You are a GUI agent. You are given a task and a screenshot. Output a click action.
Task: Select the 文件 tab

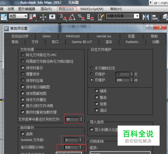click(x=35, y=42)
